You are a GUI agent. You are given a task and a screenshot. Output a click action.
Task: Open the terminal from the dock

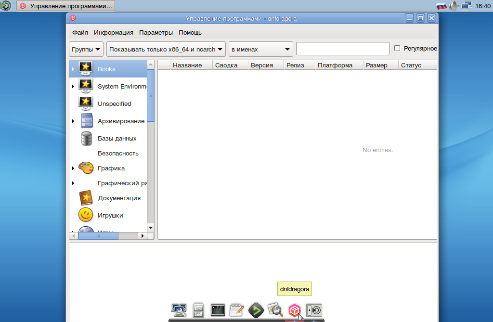(218, 310)
